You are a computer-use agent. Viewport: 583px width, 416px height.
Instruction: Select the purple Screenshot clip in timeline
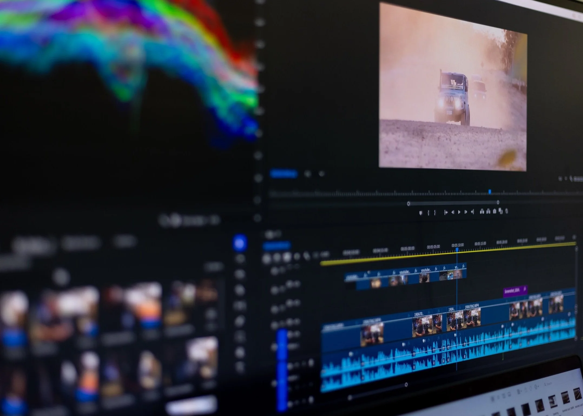click(x=515, y=291)
